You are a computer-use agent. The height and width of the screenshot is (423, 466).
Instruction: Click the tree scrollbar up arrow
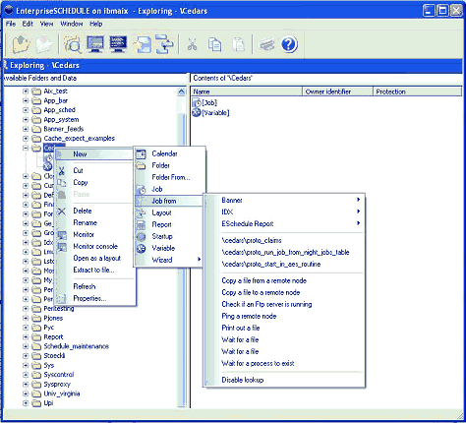(x=182, y=91)
